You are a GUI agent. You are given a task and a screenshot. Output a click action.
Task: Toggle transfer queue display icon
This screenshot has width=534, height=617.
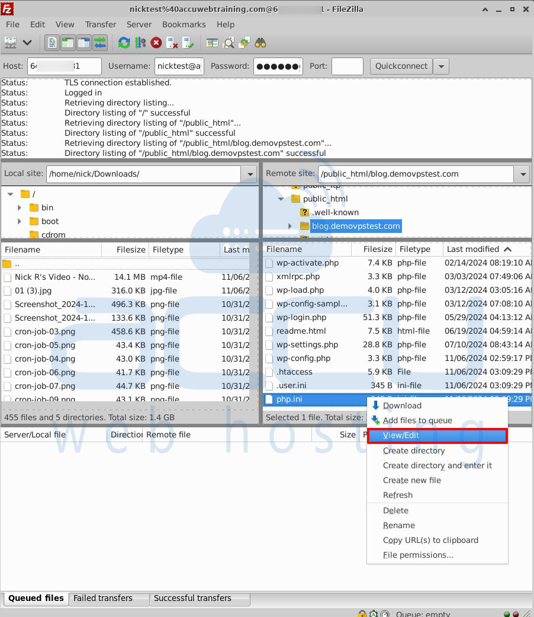[x=100, y=43]
